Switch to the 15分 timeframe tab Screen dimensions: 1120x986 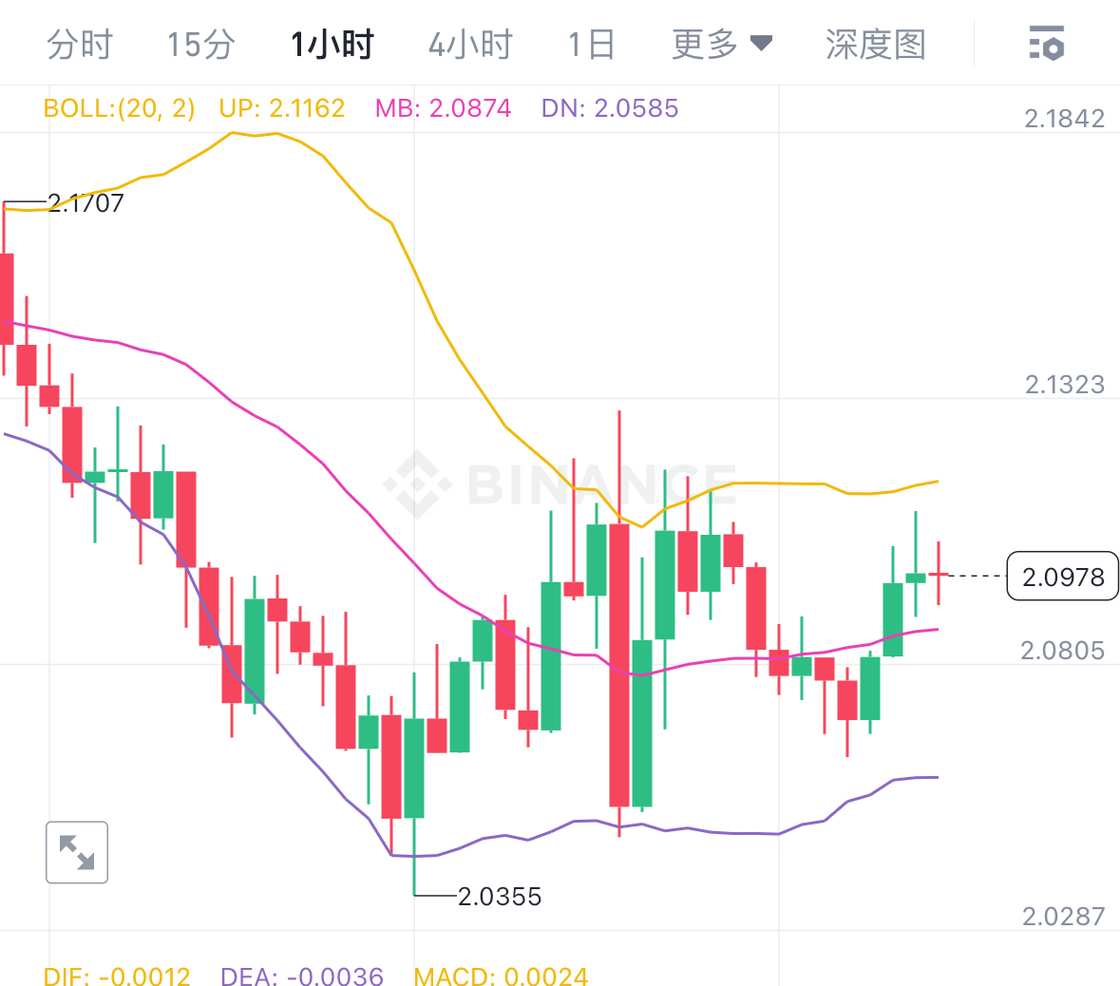coord(199,44)
